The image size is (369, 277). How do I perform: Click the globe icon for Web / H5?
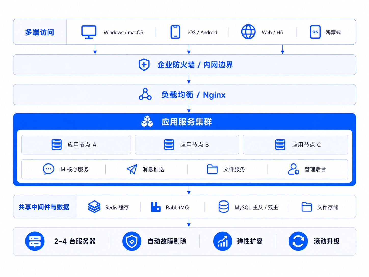coord(248,32)
